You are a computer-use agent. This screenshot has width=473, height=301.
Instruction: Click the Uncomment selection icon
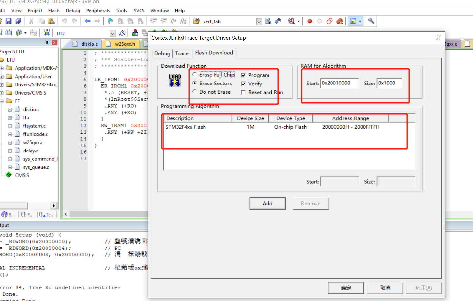click(183, 21)
